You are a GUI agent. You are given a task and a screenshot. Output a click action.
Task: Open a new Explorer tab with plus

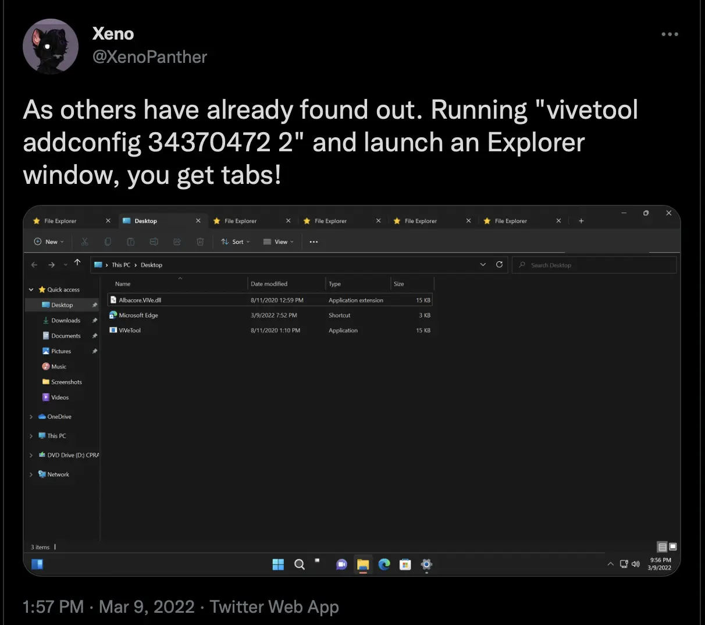click(581, 221)
